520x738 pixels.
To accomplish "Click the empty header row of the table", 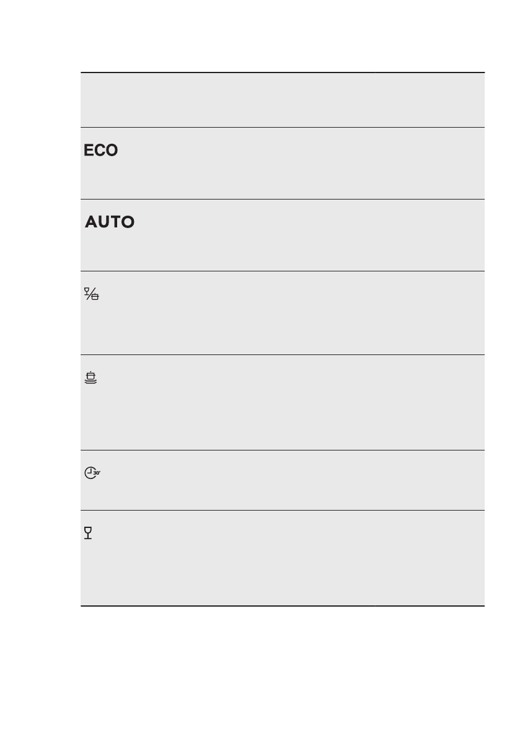I will pos(283,100).
